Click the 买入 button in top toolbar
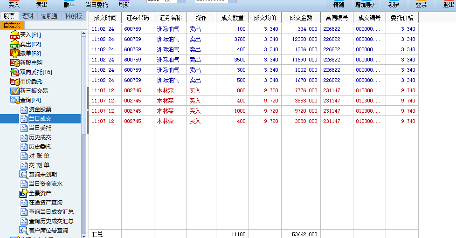This screenshot has width=456, height=238. pyautogui.click(x=14, y=4)
